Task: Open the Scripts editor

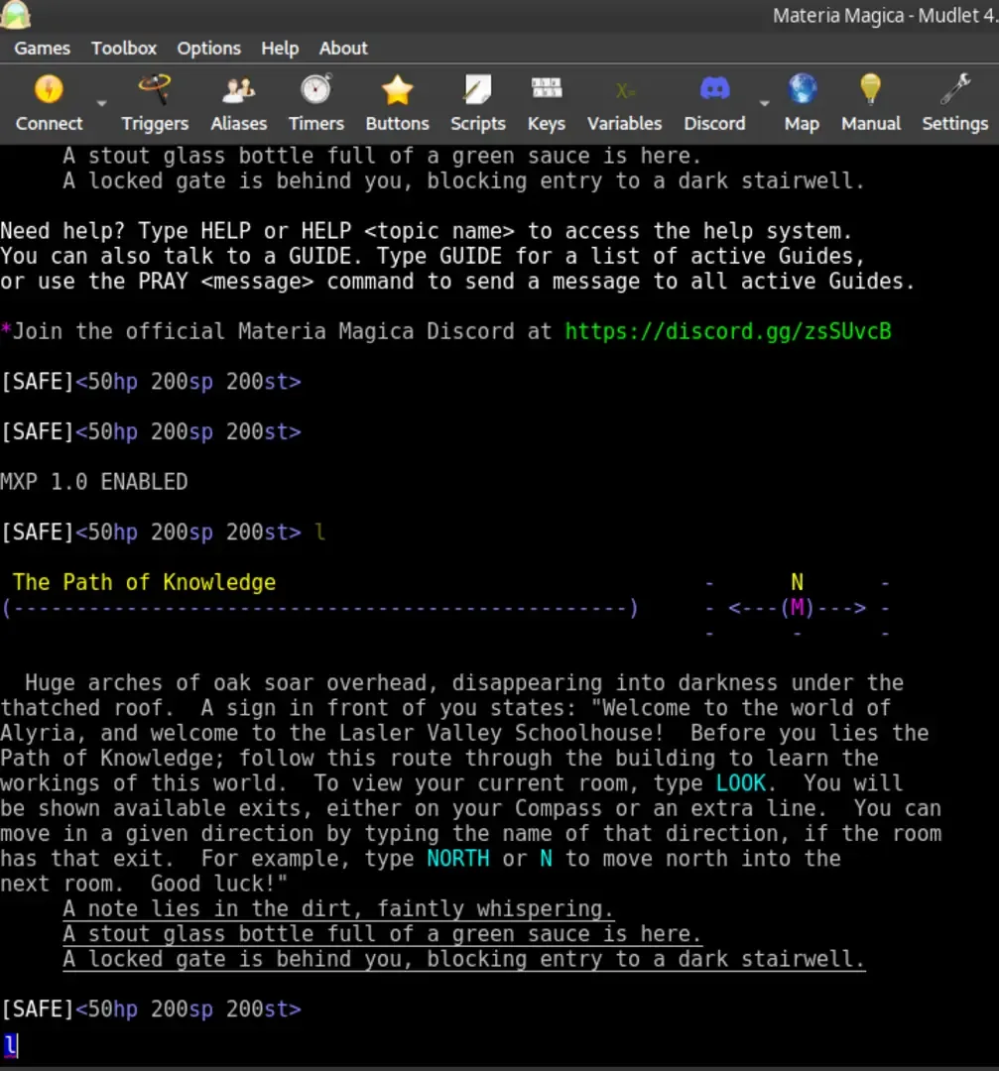Action: 477,103
